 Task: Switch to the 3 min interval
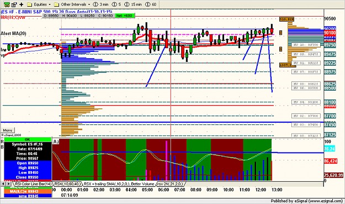coord(101,4)
